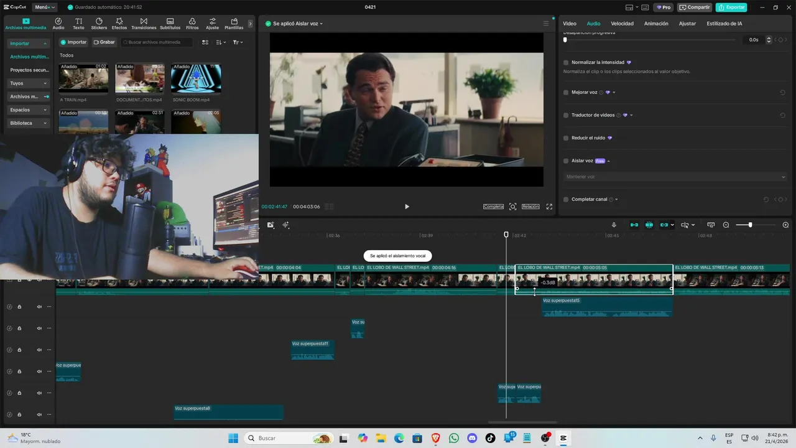Open more options for Voz superpuesta15 track
796x448 pixels.
coord(49,307)
